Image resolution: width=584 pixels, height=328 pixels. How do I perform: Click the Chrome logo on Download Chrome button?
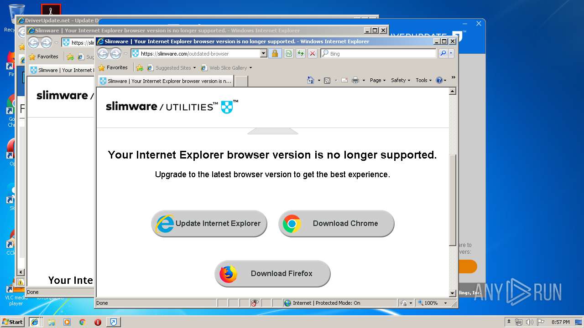tap(292, 224)
